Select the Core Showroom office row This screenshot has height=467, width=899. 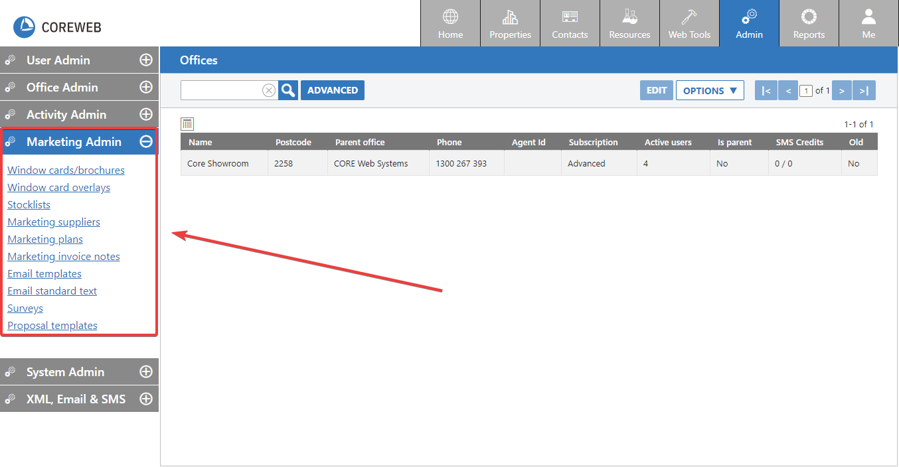pyautogui.click(x=218, y=163)
